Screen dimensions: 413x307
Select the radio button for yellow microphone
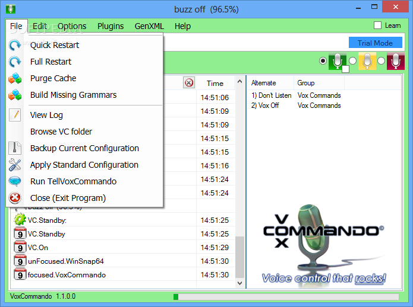[x=352, y=61]
